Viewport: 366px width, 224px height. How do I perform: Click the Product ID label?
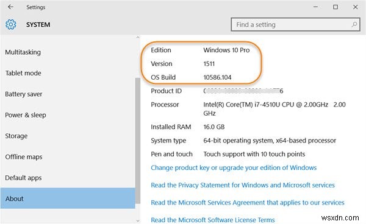(x=166, y=91)
